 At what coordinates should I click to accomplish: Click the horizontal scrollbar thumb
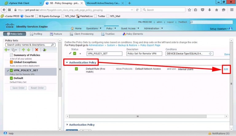click(138, 116)
